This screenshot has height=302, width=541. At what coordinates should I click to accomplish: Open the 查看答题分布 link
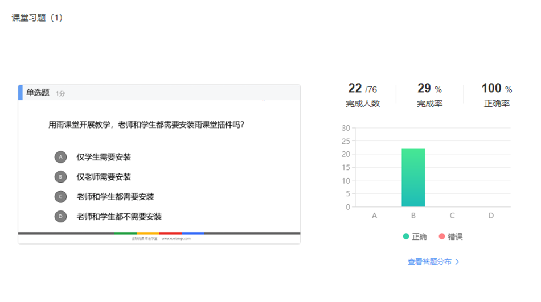click(429, 262)
